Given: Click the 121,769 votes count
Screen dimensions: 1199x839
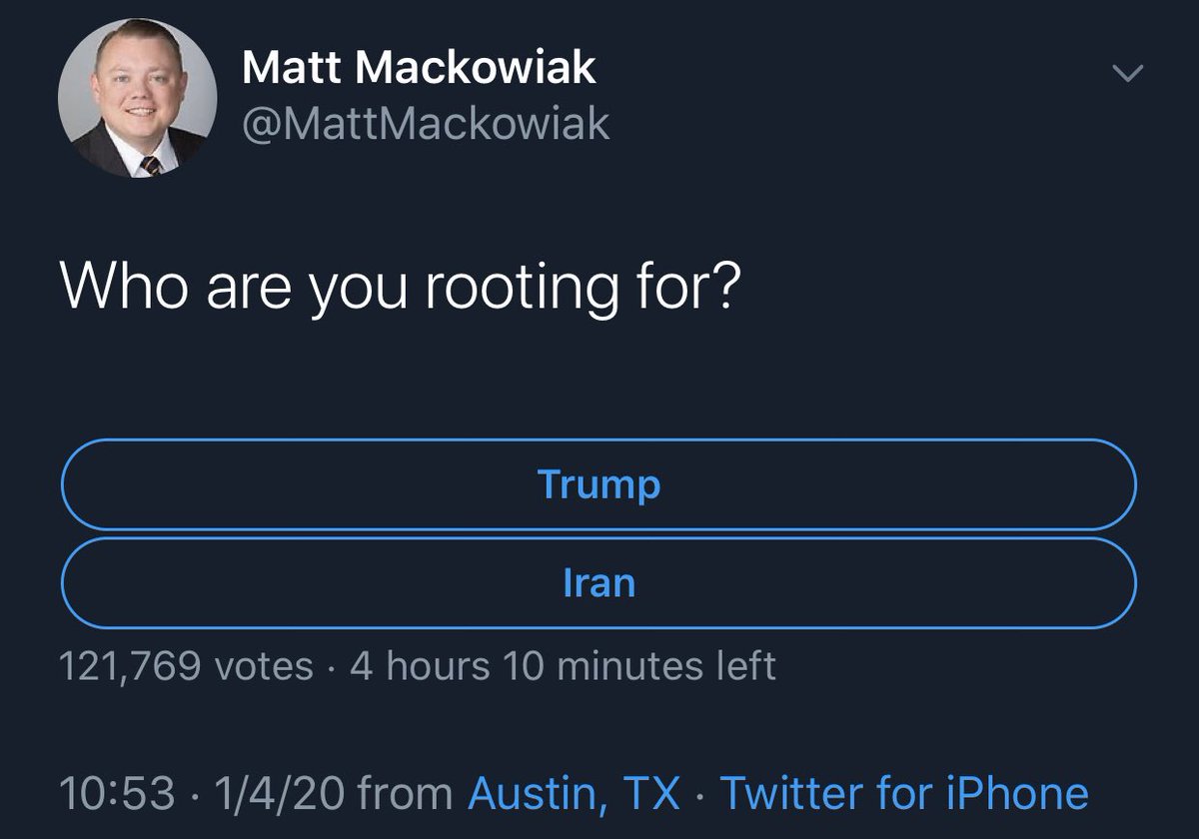Looking at the screenshot, I should [186, 665].
